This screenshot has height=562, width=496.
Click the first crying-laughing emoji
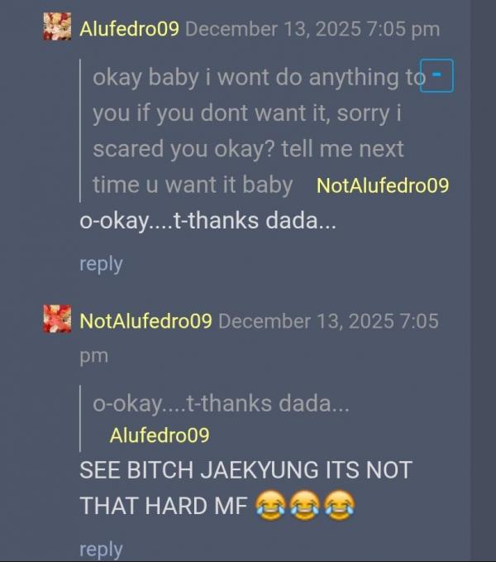(x=270, y=505)
